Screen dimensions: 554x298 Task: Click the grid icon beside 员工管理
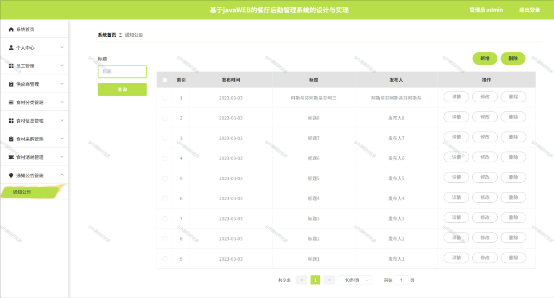tap(11, 66)
